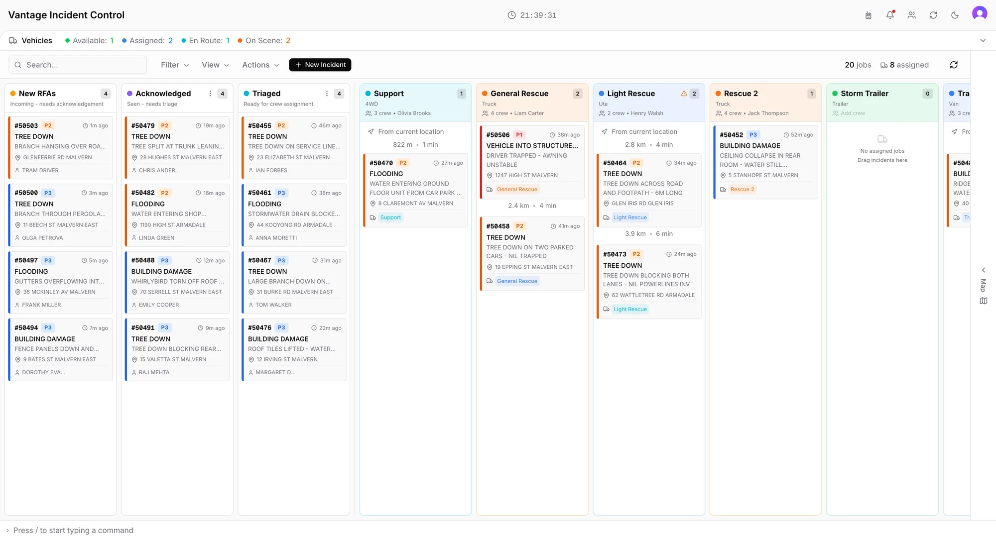Click the Search input field
The height and width of the screenshot is (540, 996).
click(x=78, y=65)
